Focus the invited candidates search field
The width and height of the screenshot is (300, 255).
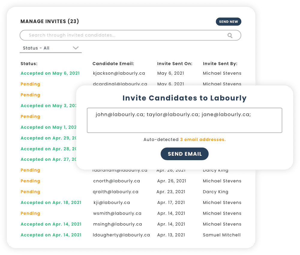tap(130, 35)
